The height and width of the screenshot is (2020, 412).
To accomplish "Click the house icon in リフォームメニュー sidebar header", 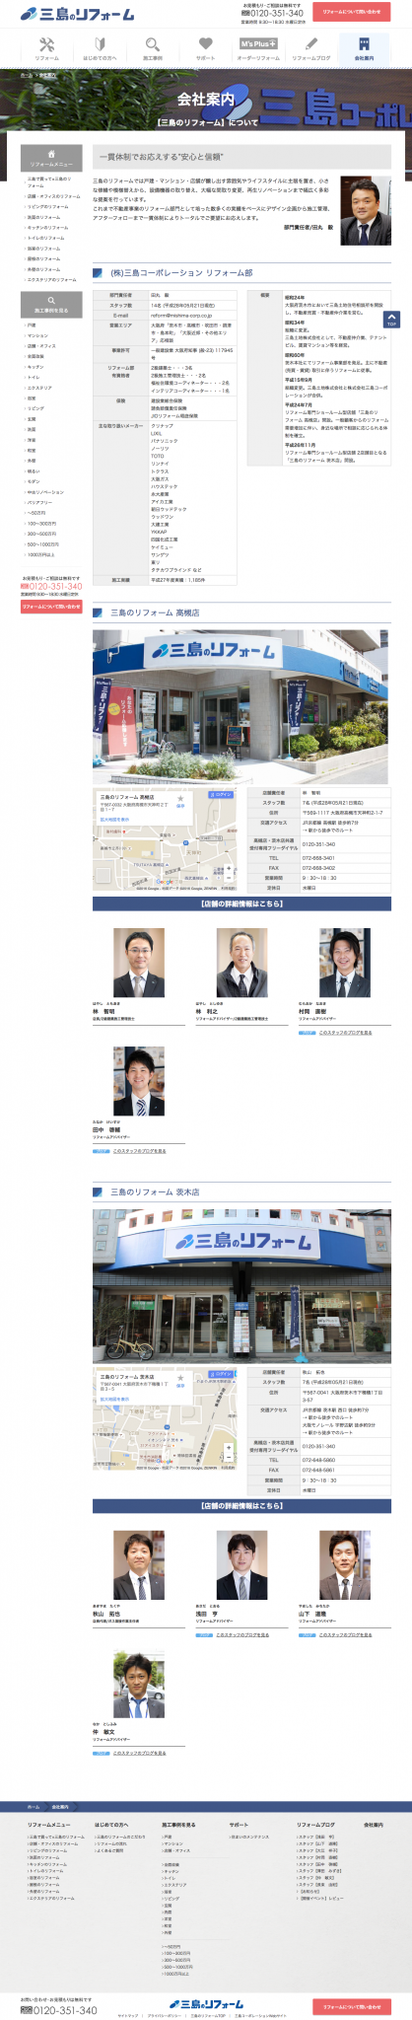I will 51,155.
